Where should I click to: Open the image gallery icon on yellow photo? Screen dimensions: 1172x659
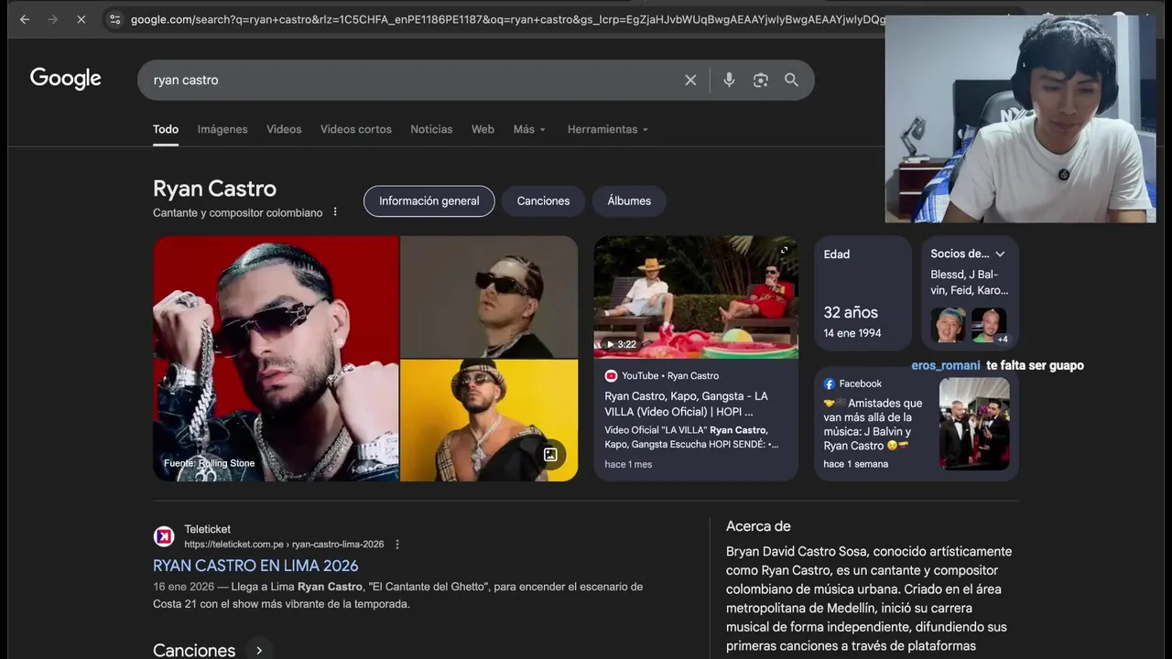coord(550,455)
